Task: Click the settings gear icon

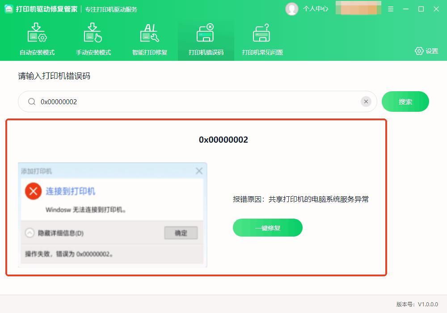Action: click(x=419, y=51)
